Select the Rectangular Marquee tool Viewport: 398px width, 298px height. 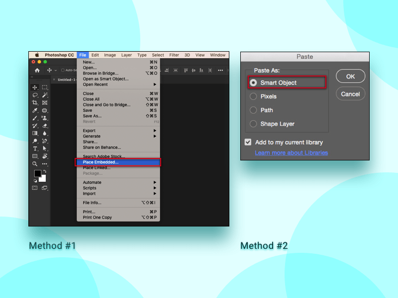(x=45, y=87)
